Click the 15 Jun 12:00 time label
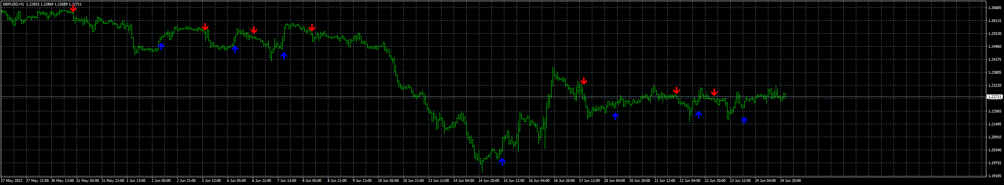This screenshot has height=185, width=1004. pos(514,181)
